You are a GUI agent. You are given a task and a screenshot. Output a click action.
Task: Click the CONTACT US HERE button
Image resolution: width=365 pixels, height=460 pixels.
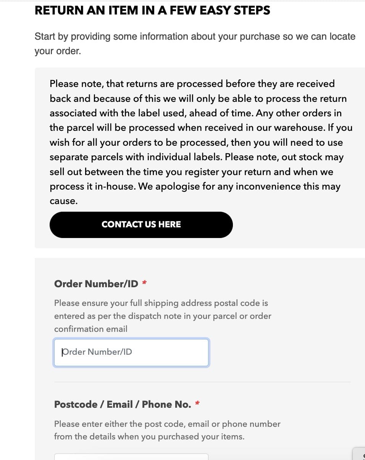[141, 225]
